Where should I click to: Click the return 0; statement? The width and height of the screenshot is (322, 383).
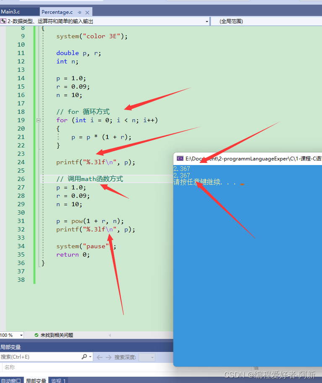click(x=73, y=255)
